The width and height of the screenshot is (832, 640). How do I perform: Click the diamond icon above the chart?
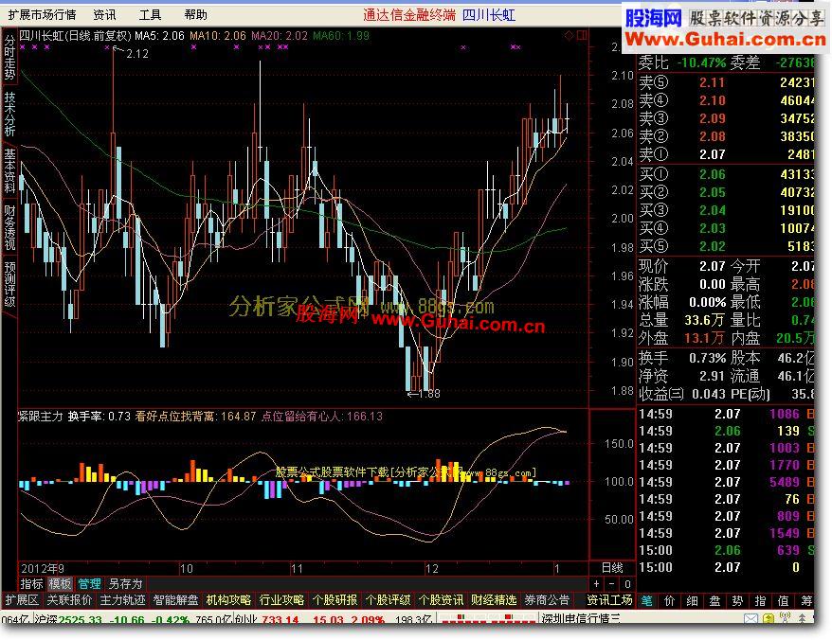[x=569, y=36]
